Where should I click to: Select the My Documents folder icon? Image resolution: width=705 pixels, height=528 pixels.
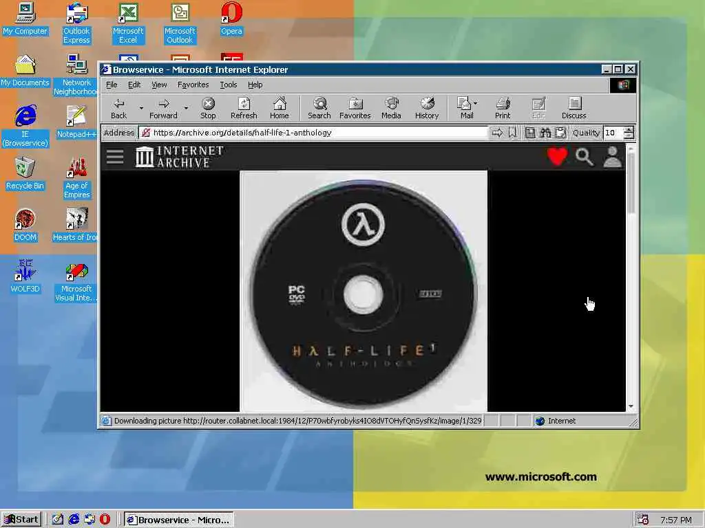pos(25,71)
